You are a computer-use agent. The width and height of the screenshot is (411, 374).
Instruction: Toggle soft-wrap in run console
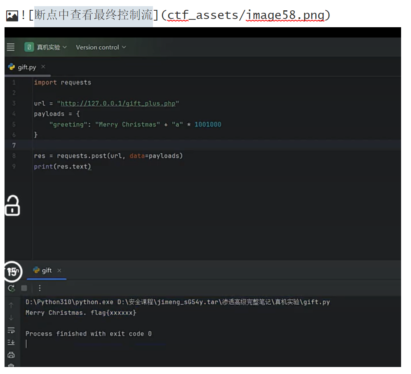point(11,330)
